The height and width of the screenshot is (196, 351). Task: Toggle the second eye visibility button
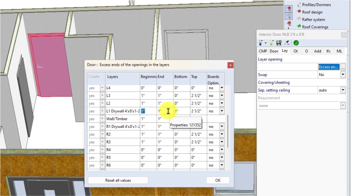coord(289,16)
